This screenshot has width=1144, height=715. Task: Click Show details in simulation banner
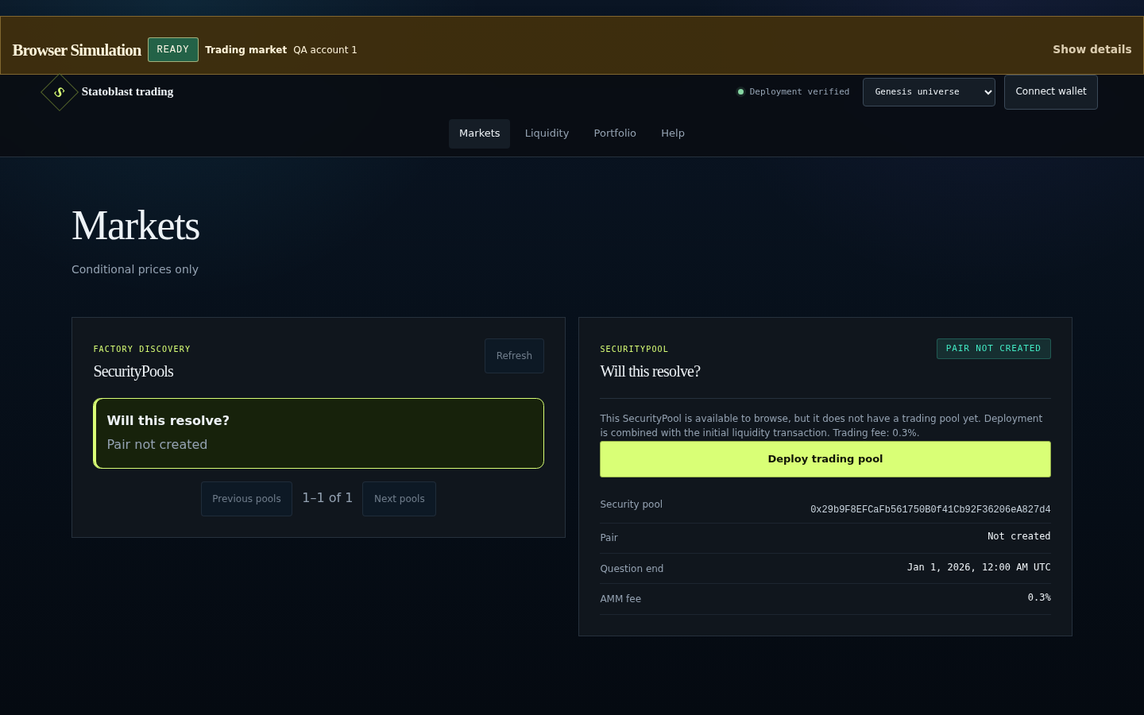coord(1092,49)
